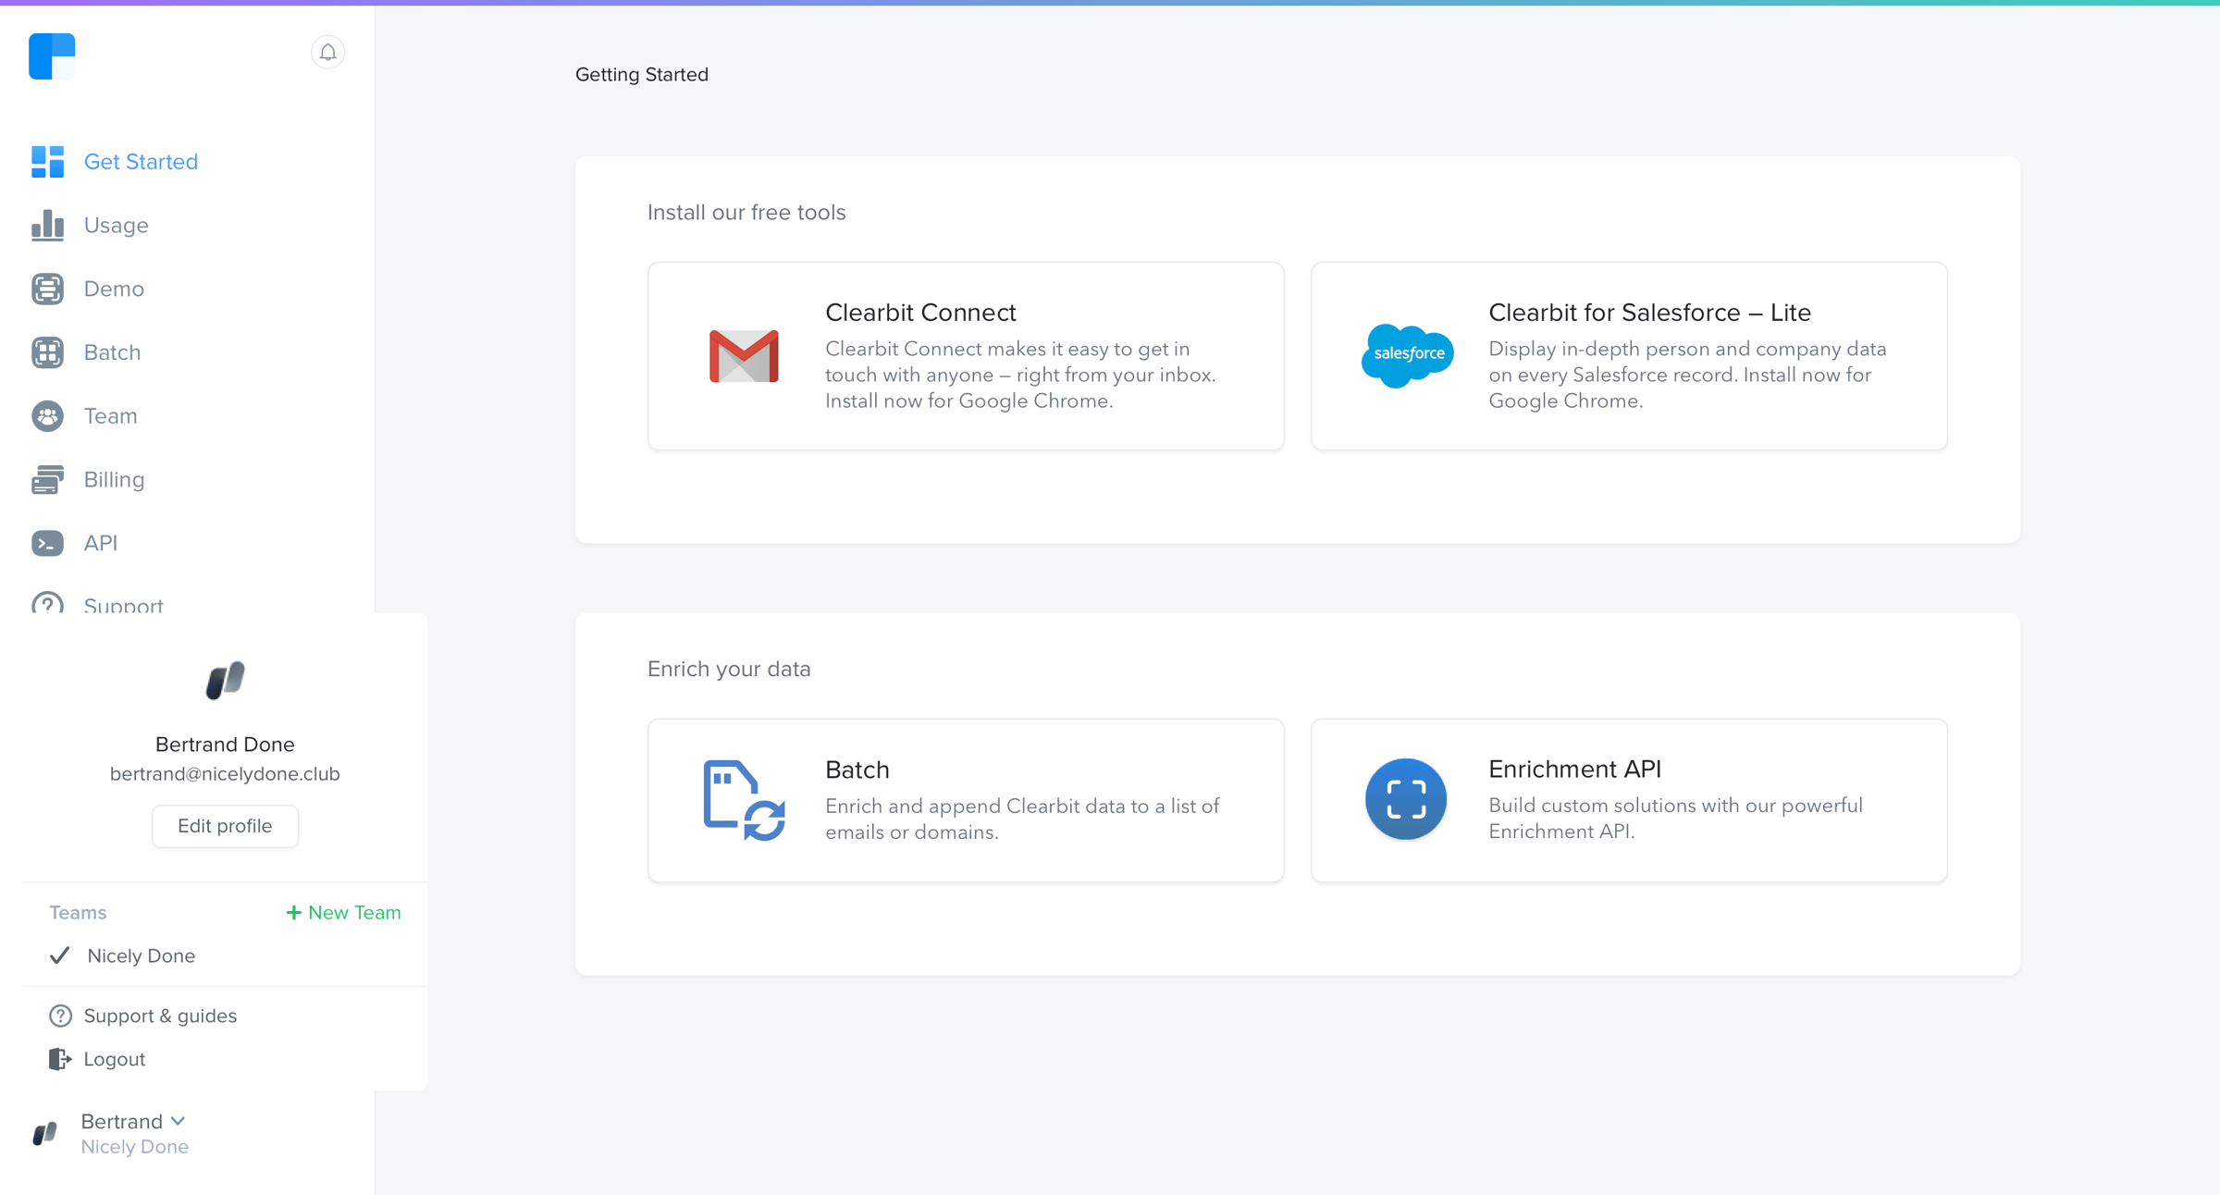This screenshot has height=1195, width=2220.
Task: Log out via the Logout link
Action: click(x=114, y=1059)
